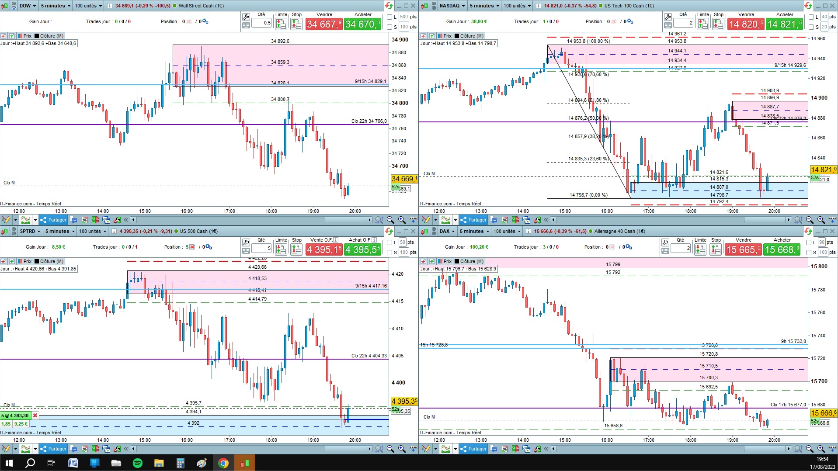
Task: Open the Calculator from the taskbar
Action: (180, 463)
